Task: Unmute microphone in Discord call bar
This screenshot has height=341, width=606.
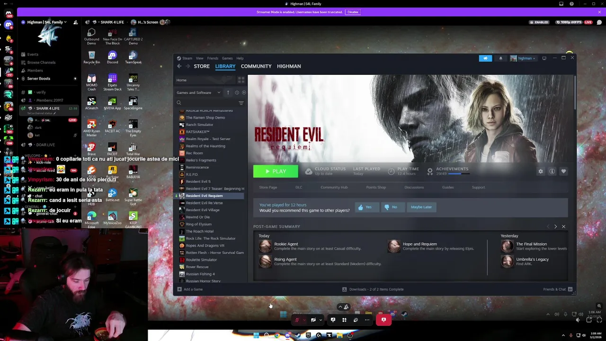Action: [x=297, y=320]
